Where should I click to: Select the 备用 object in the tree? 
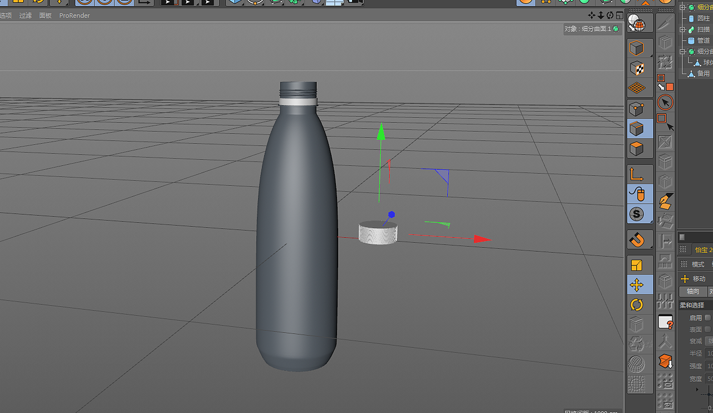(704, 73)
